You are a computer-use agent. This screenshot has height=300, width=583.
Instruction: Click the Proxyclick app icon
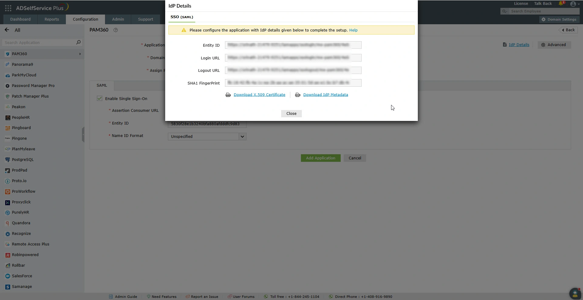[x=8, y=202]
